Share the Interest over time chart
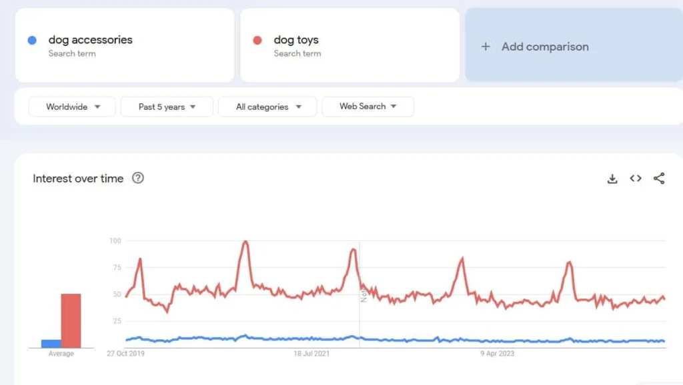The width and height of the screenshot is (683, 385). tap(659, 179)
